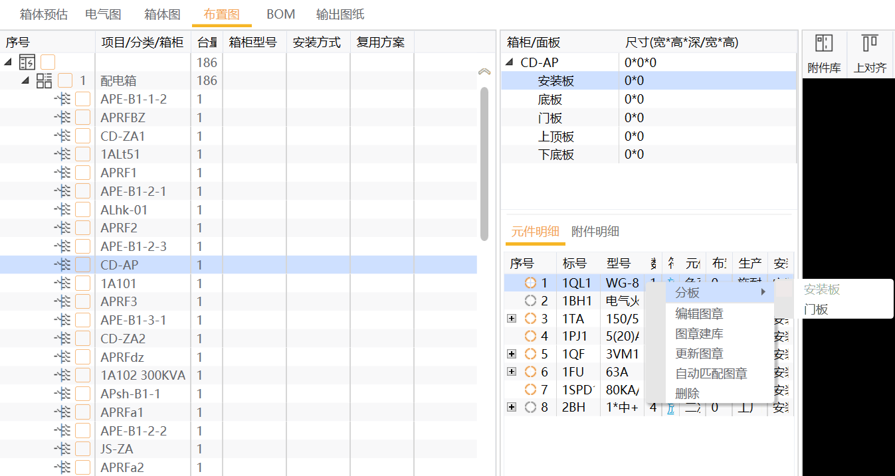
Task: Switch to the 电气图 tab
Action: point(103,14)
